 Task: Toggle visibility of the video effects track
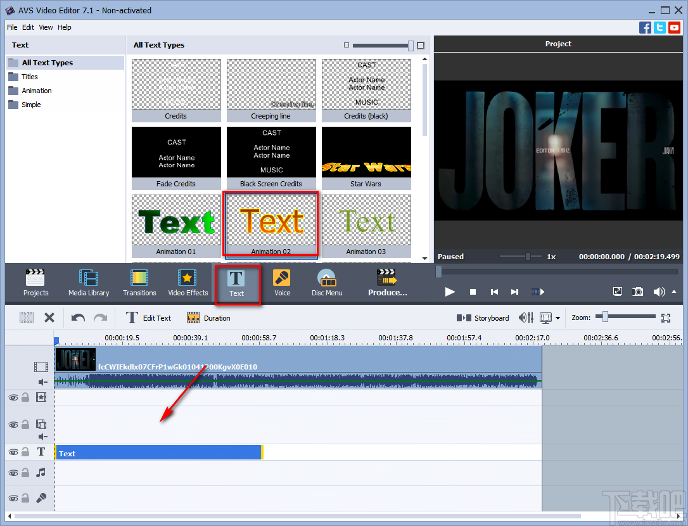coord(13,398)
